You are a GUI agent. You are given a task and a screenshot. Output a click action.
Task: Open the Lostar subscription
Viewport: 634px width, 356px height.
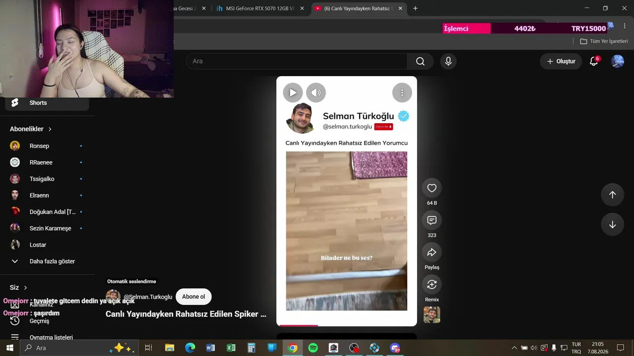(47, 245)
